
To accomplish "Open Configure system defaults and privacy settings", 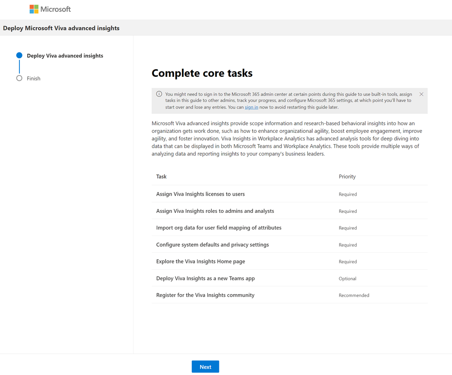I will click(x=213, y=244).
